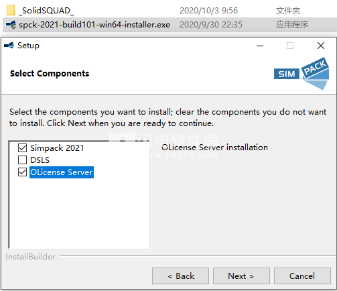
Task: Uncheck the OLicense Server checkbox
Action: 23,172
